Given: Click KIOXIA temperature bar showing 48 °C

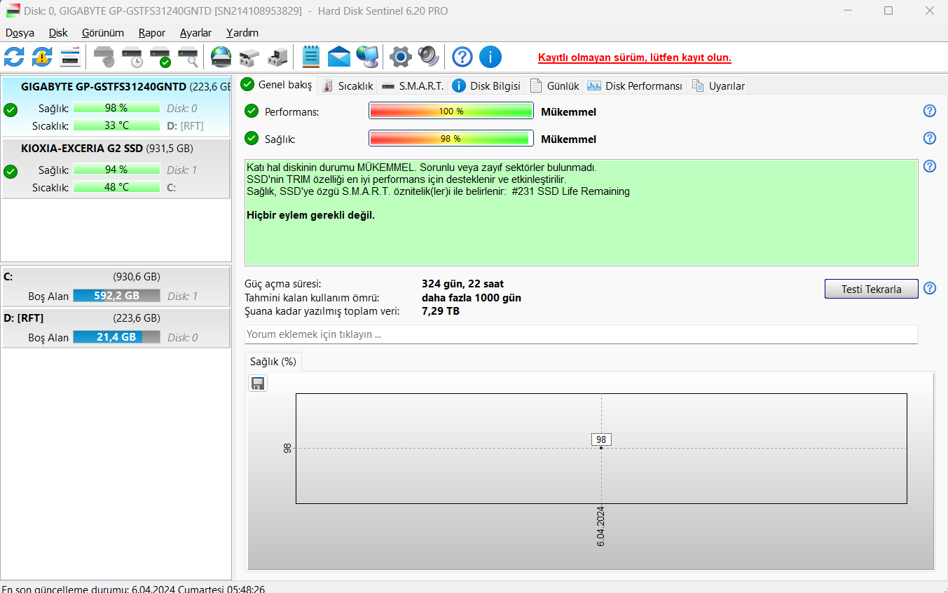Looking at the screenshot, I should click(116, 187).
